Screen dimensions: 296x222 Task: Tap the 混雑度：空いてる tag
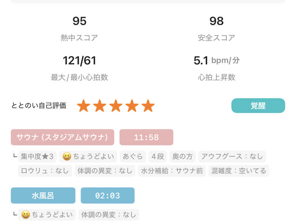[239, 171]
